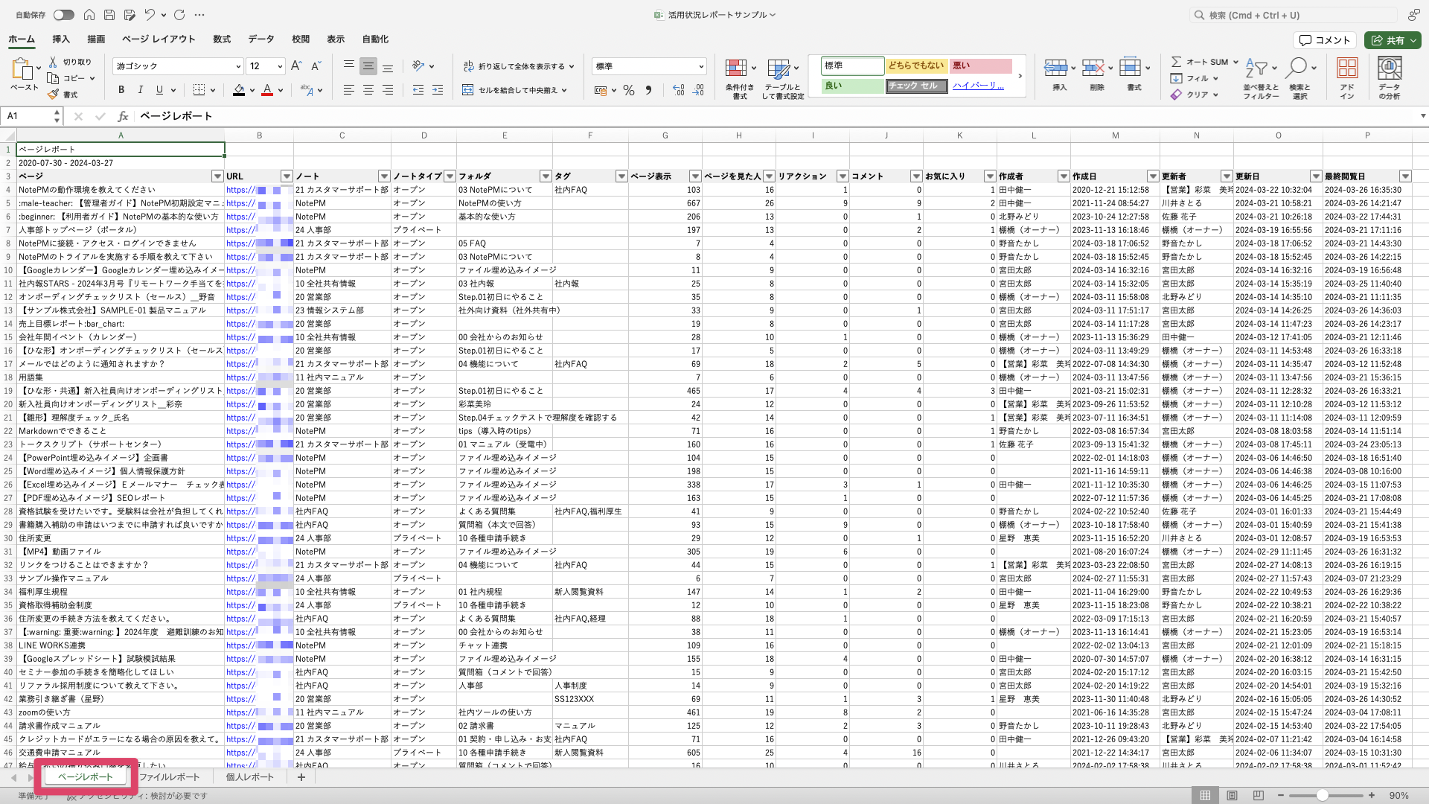Click the Redo arrow icon
Image resolution: width=1429 pixels, height=804 pixels.
pos(179,15)
